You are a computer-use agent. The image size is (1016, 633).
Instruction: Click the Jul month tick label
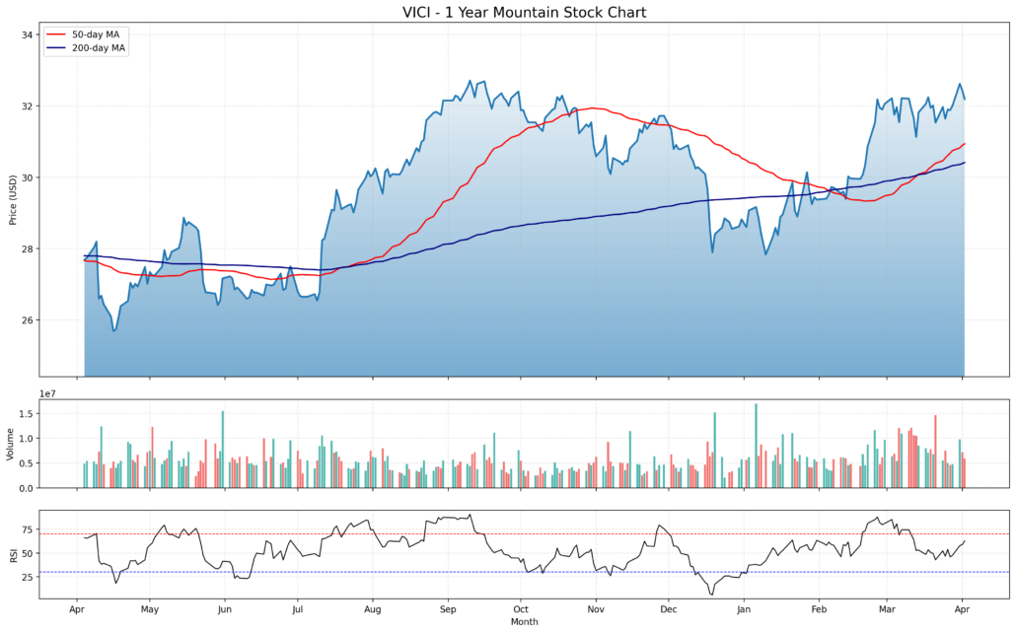(x=297, y=609)
